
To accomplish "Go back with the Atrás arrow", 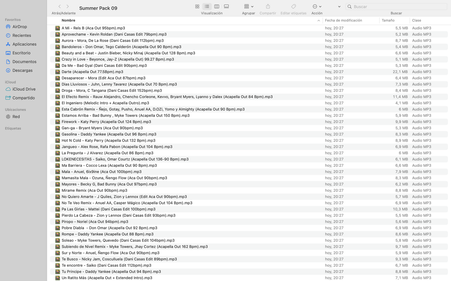I will click(60, 7).
